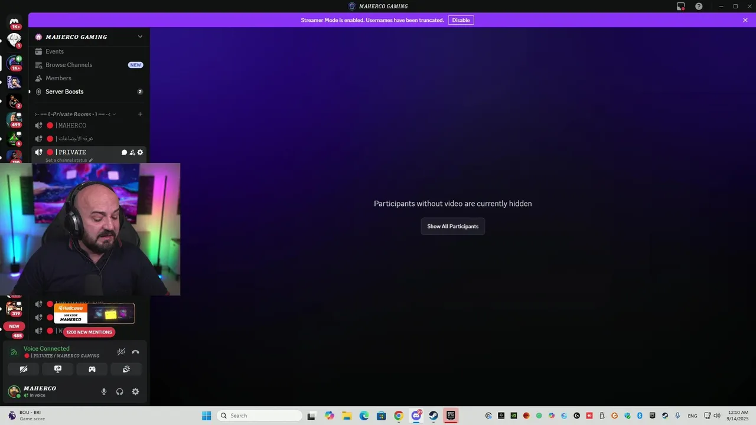The height and width of the screenshot is (425, 756).
Task: Open Windows Start menu
Action: coord(206,416)
